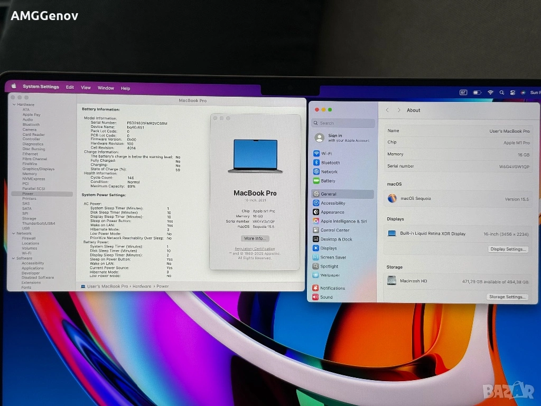Open Storage Settings... button
Viewport: 541px width, 406px height.
click(x=507, y=297)
